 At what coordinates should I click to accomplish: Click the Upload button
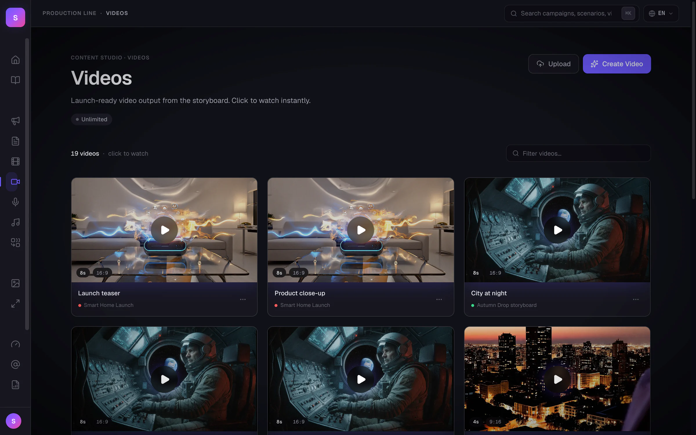[x=553, y=64]
